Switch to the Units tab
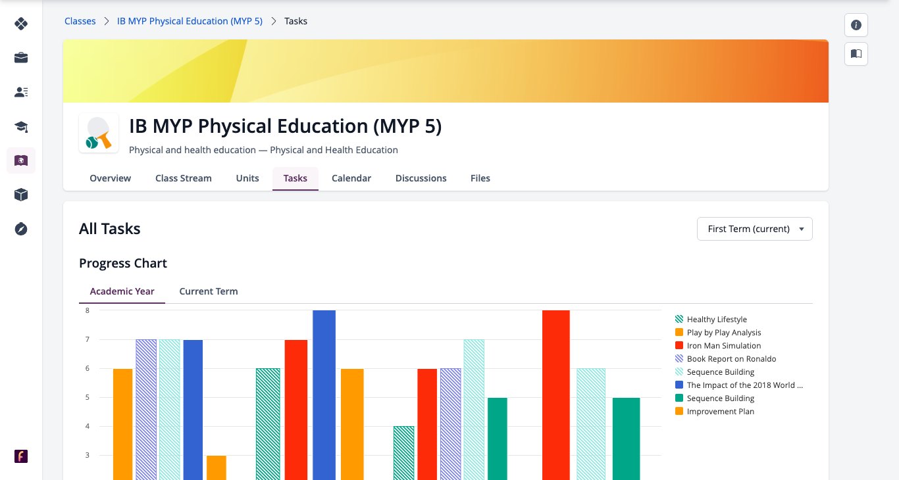The width and height of the screenshot is (899, 480). click(247, 178)
